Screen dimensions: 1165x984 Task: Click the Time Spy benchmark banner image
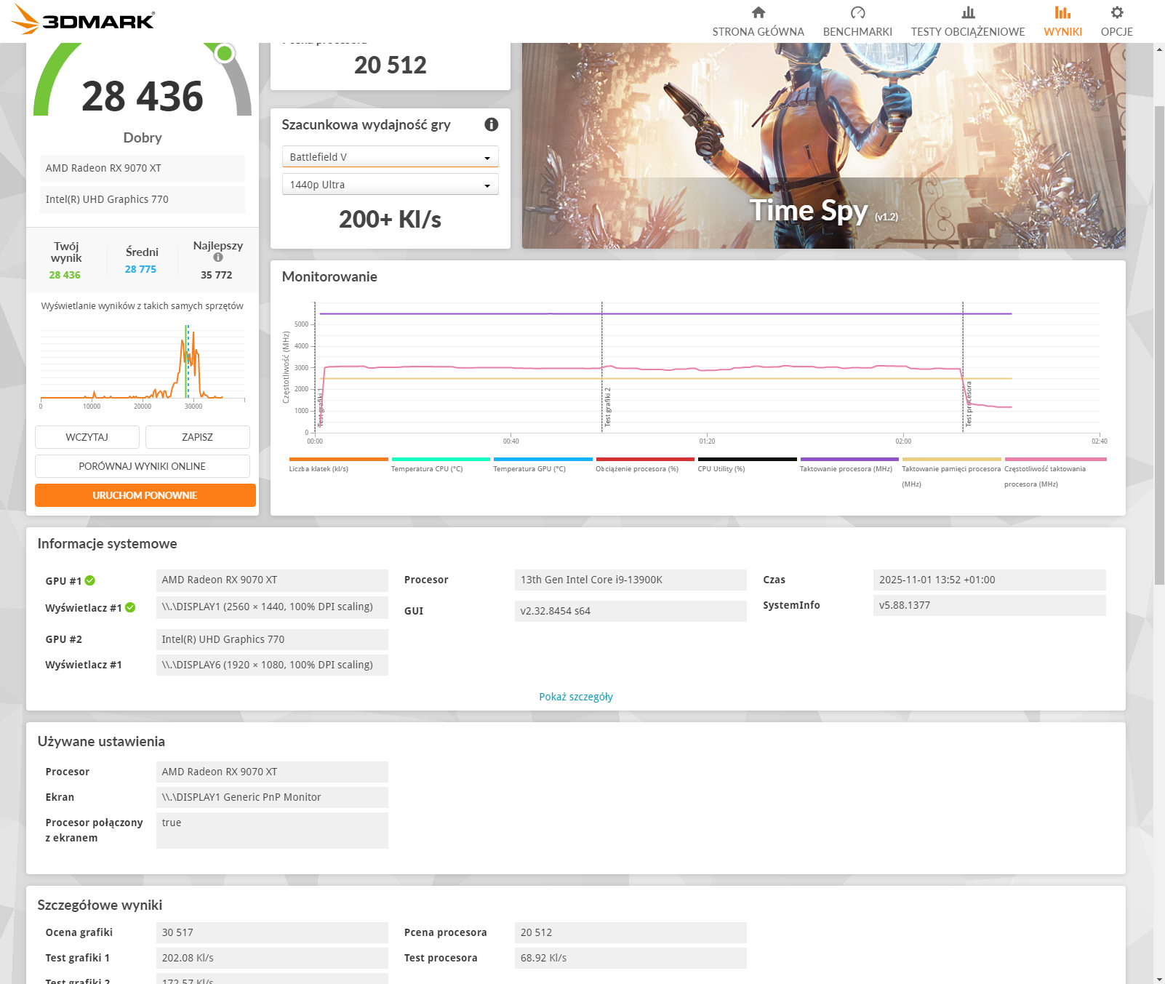(823, 145)
